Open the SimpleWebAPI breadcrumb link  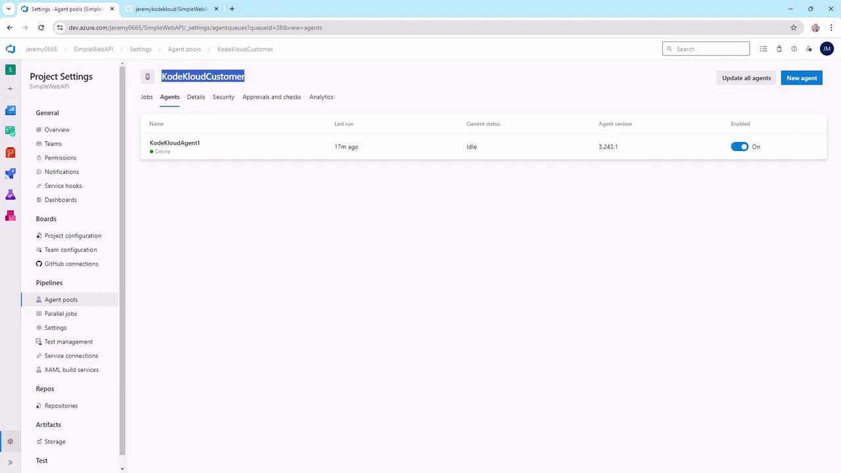pos(93,49)
